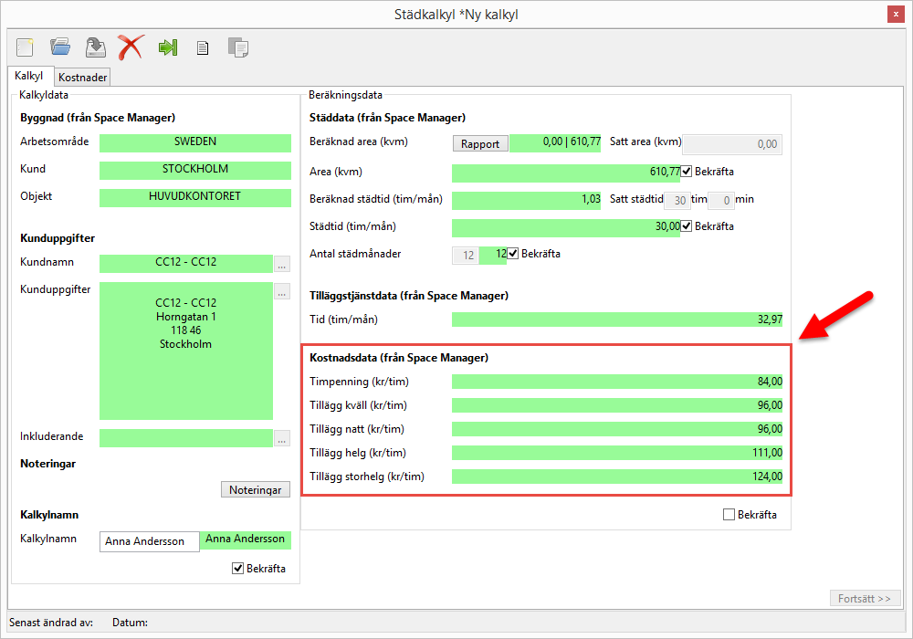Viewport: 913px width, 639px height.
Task: Open the Kunduppgifter ellipsis button
Action: point(282,292)
